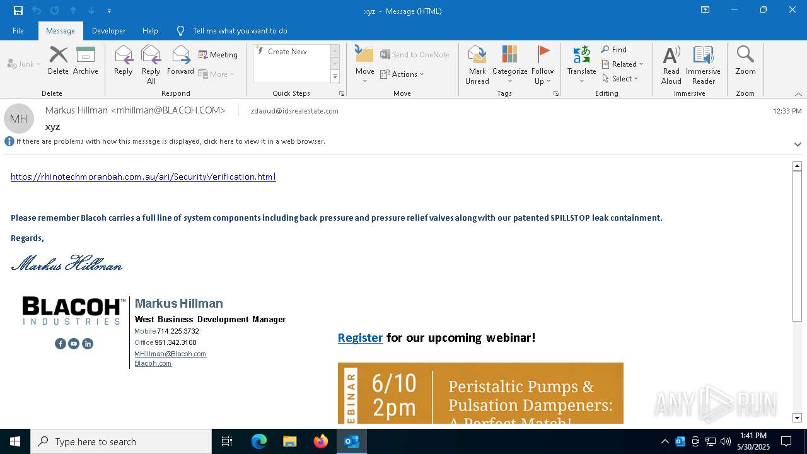Open the Tags dialog launcher
This screenshot has width=807, height=454.
point(556,93)
